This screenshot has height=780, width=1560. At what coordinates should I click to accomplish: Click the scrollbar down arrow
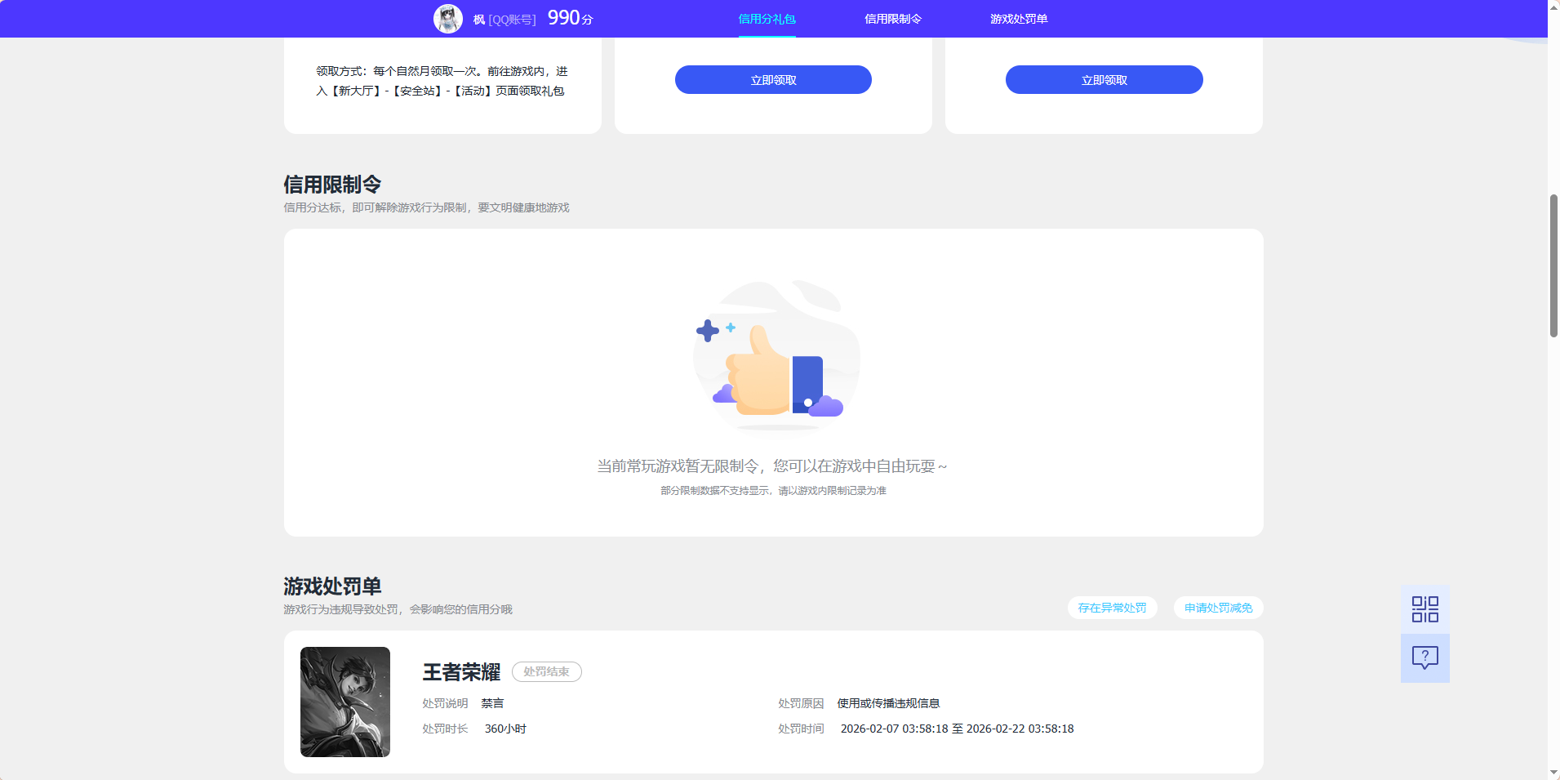[1553, 773]
